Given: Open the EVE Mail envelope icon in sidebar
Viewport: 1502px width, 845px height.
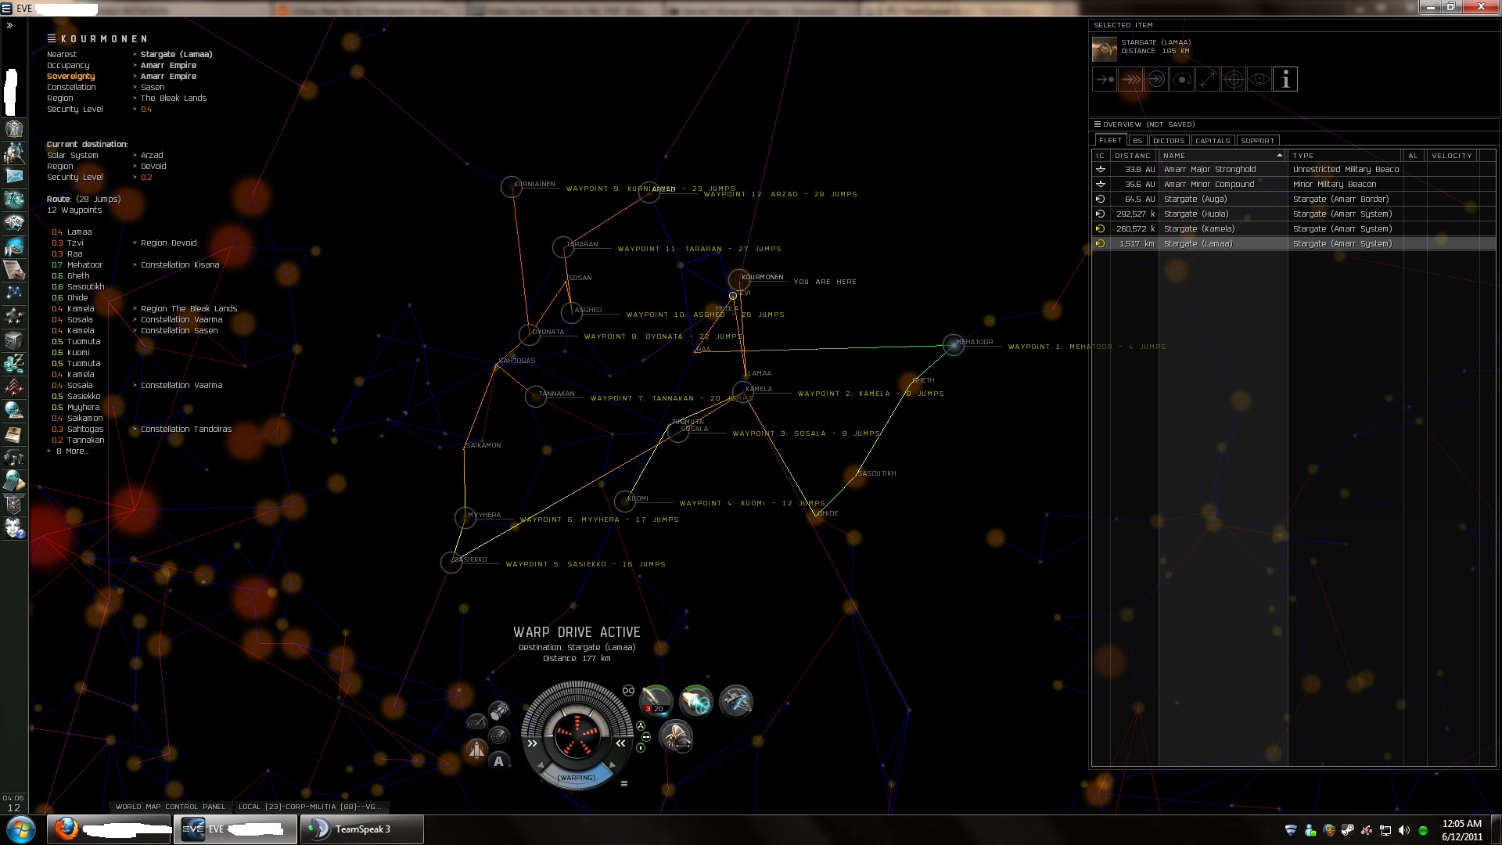Looking at the screenshot, I should click(14, 176).
